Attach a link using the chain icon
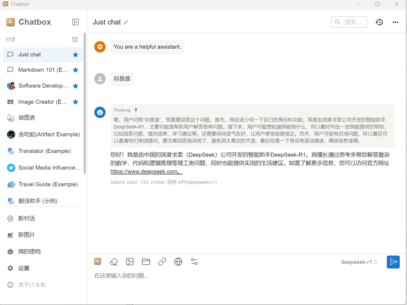The width and height of the screenshot is (407, 305). [162, 262]
